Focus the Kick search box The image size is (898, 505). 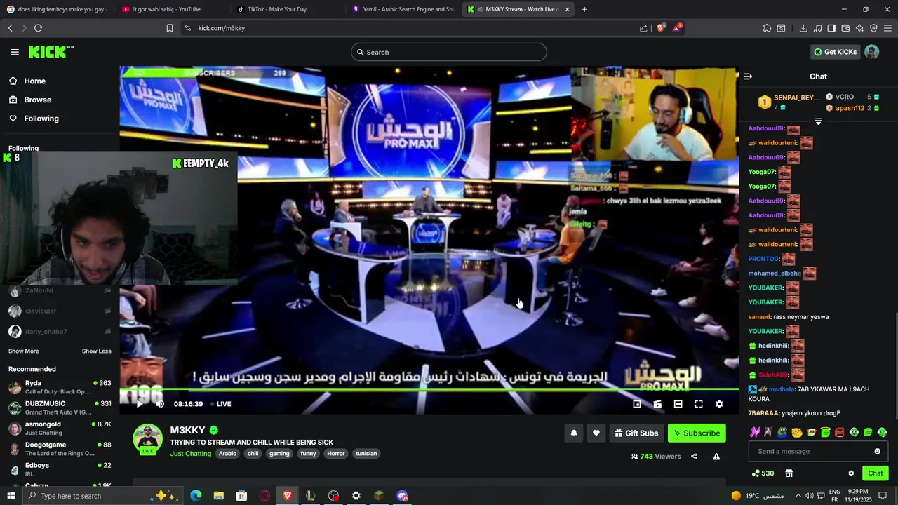pyautogui.click(x=449, y=52)
